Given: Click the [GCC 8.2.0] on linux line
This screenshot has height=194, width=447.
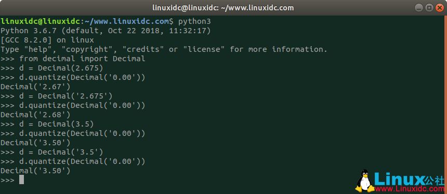Looking at the screenshot, I should click(x=47, y=40).
